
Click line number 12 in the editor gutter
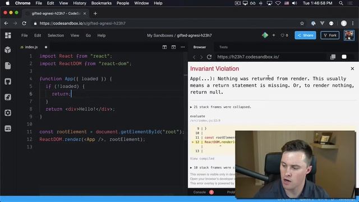(x=30, y=139)
